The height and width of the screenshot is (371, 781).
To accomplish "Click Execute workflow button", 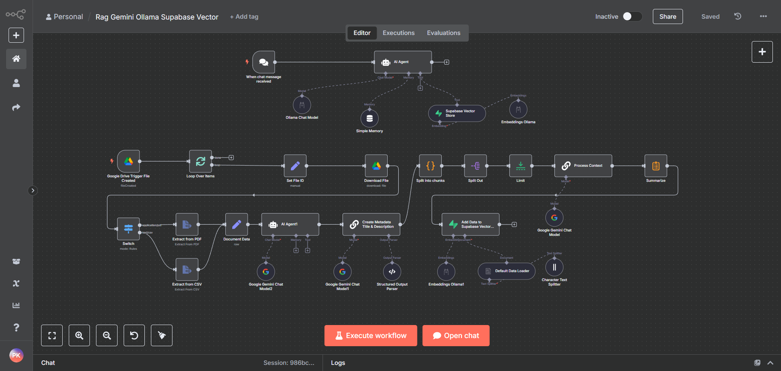I will click(x=371, y=336).
